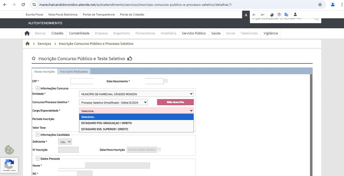Viewport: 344px width, 176px height.
Task: Click the thumbs-up icon beside page title
Action: click(x=130, y=59)
